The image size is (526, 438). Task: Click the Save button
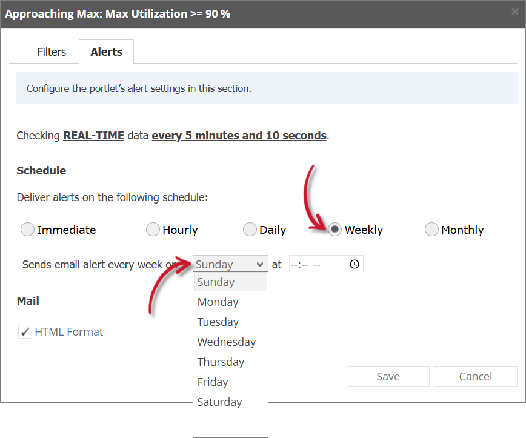click(x=388, y=376)
